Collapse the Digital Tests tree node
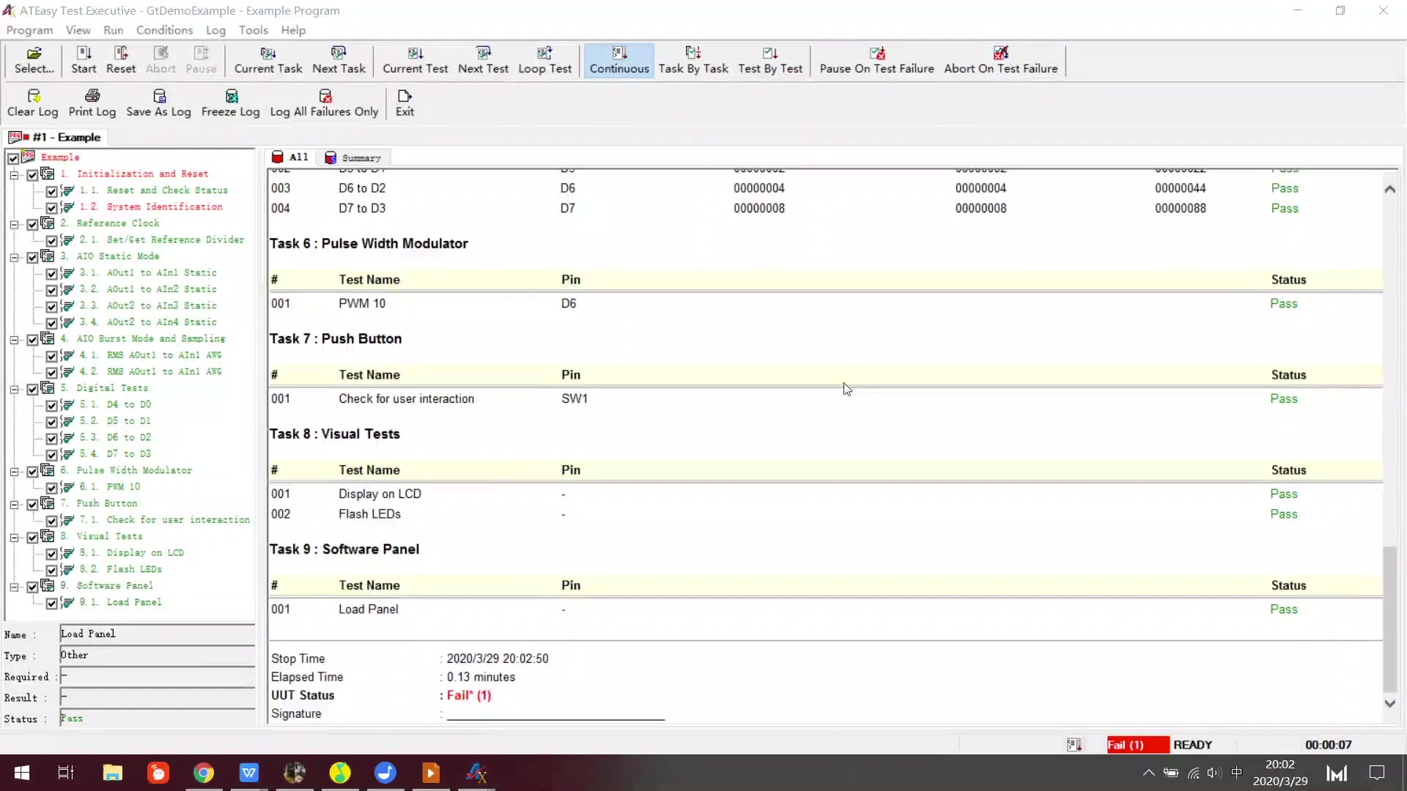The width and height of the screenshot is (1407, 791). (14, 389)
